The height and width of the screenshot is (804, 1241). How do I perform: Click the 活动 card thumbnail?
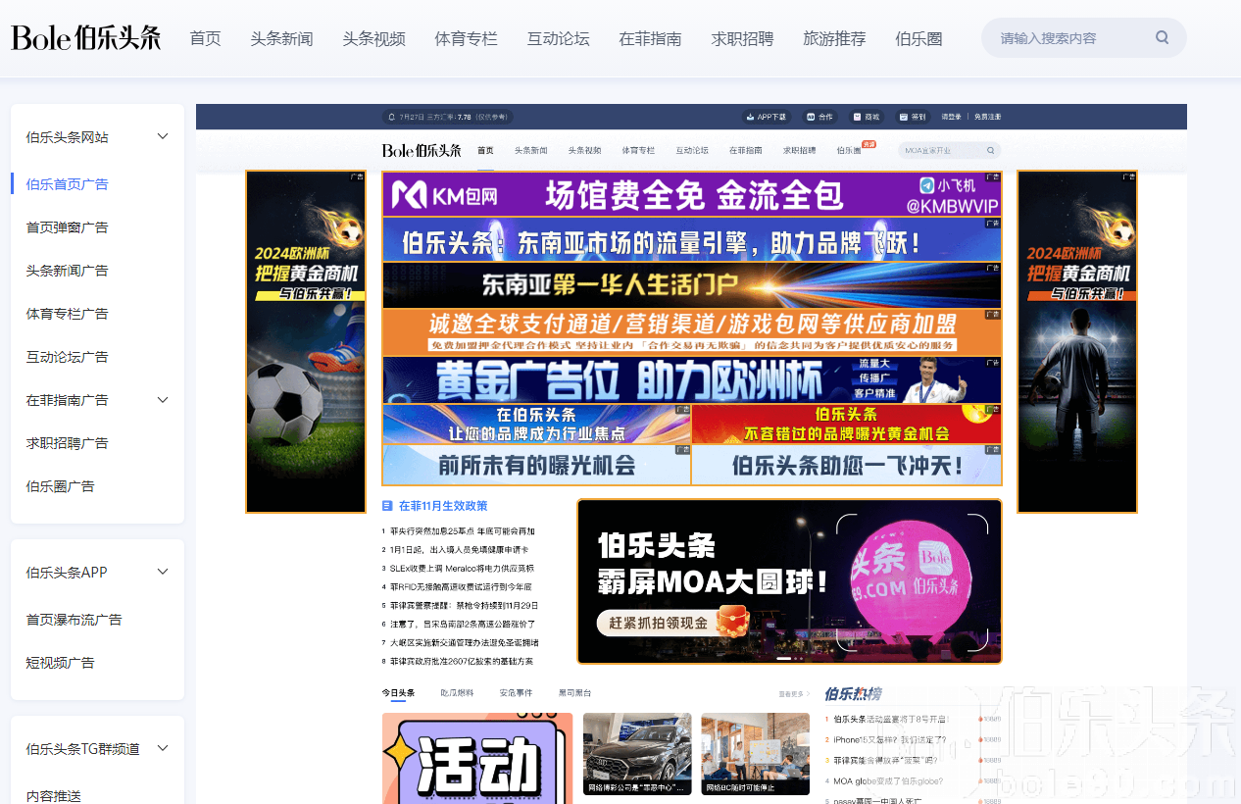(x=477, y=758)
